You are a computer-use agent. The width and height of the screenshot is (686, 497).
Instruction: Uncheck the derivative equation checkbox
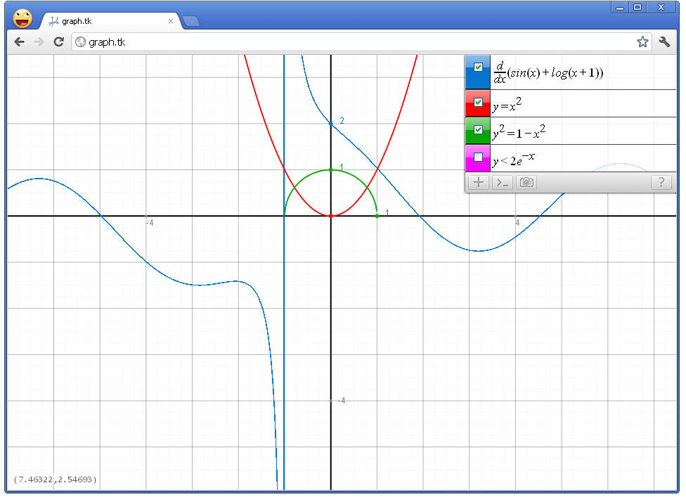click(x=478, y=67)
